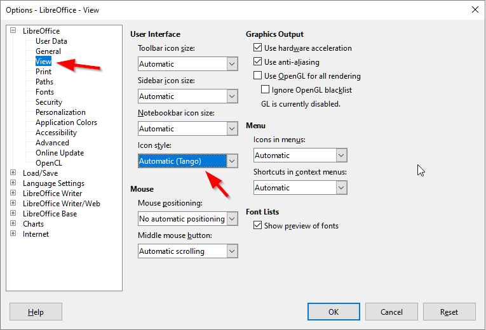The image size is (486, 330).
Task: Collapse the LibreOffice tree node
Action: point(13,30)
